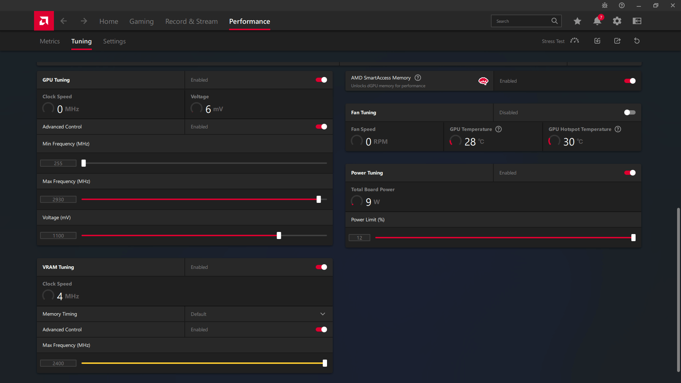The width and height of the screenshot is (681, 383).
Task: Open Memory Timing dropdown
Action: tap(259, 314)
